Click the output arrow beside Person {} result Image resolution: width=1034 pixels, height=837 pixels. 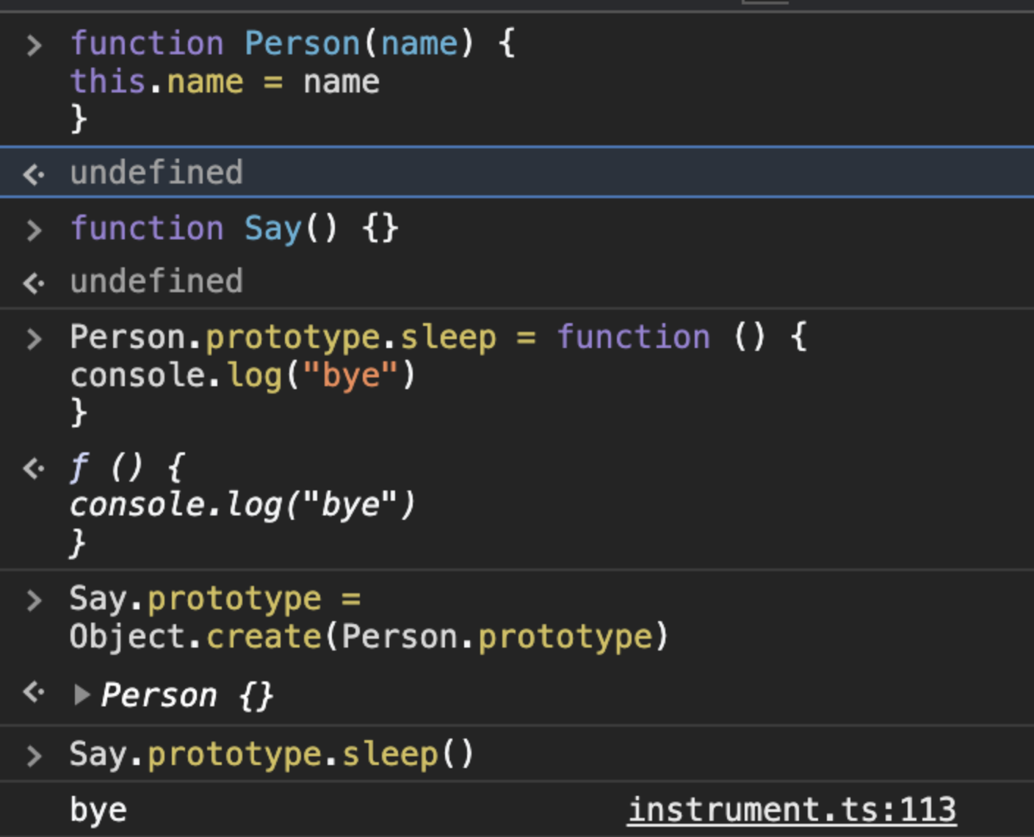click(x=33, y=692)
